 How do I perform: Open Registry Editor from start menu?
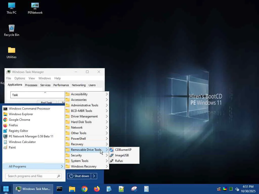[34, 131]
